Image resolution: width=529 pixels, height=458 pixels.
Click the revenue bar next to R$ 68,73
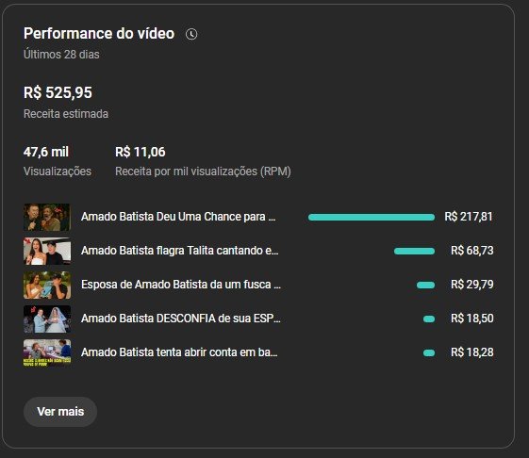click(x=414, y=252)
